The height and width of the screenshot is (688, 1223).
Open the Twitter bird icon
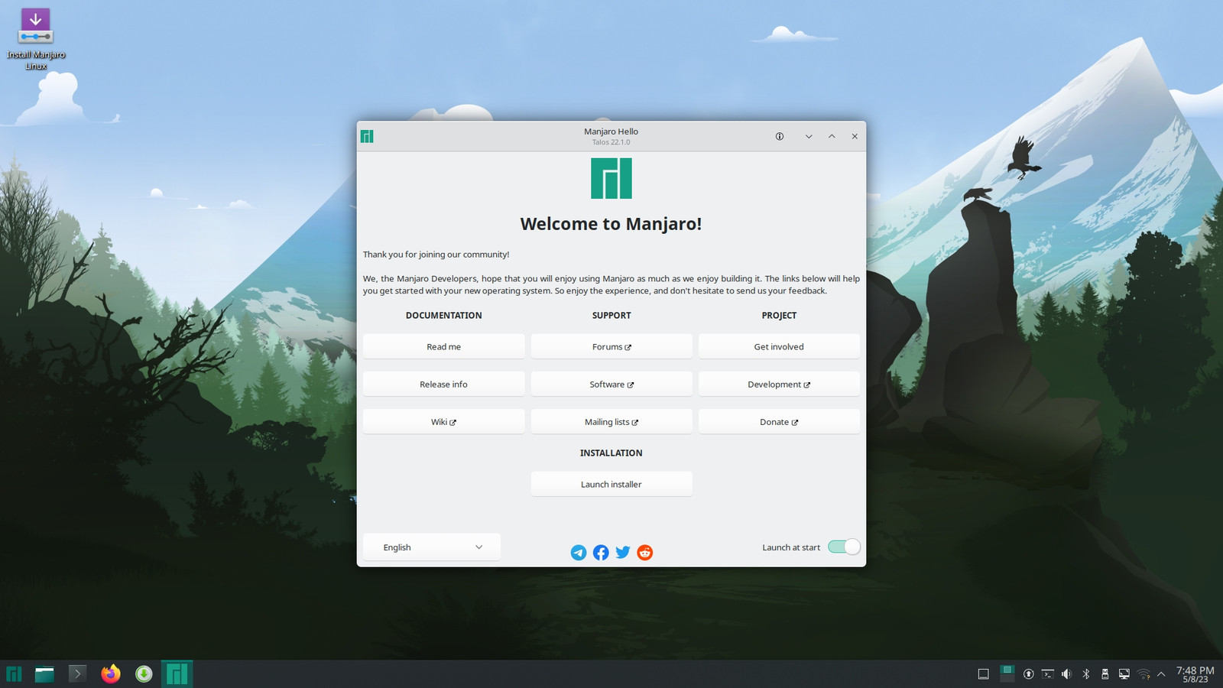click(623, 552)
